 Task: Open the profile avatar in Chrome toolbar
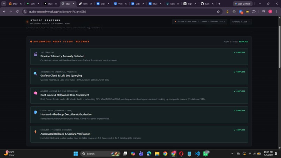[x=270, y=12]
